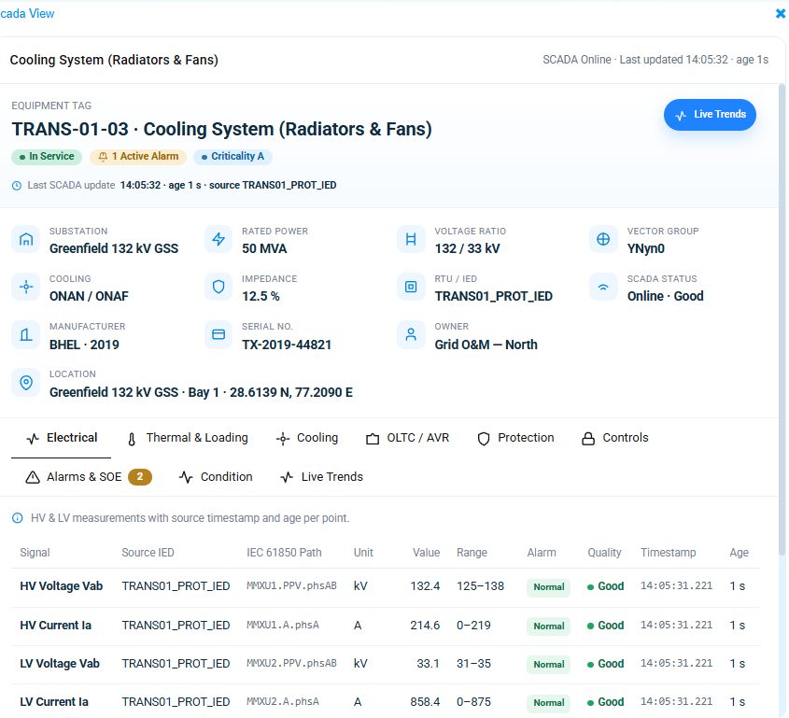The image size is (789, 718).
Task: Open the Cooling tab
Action: [307, 438]
